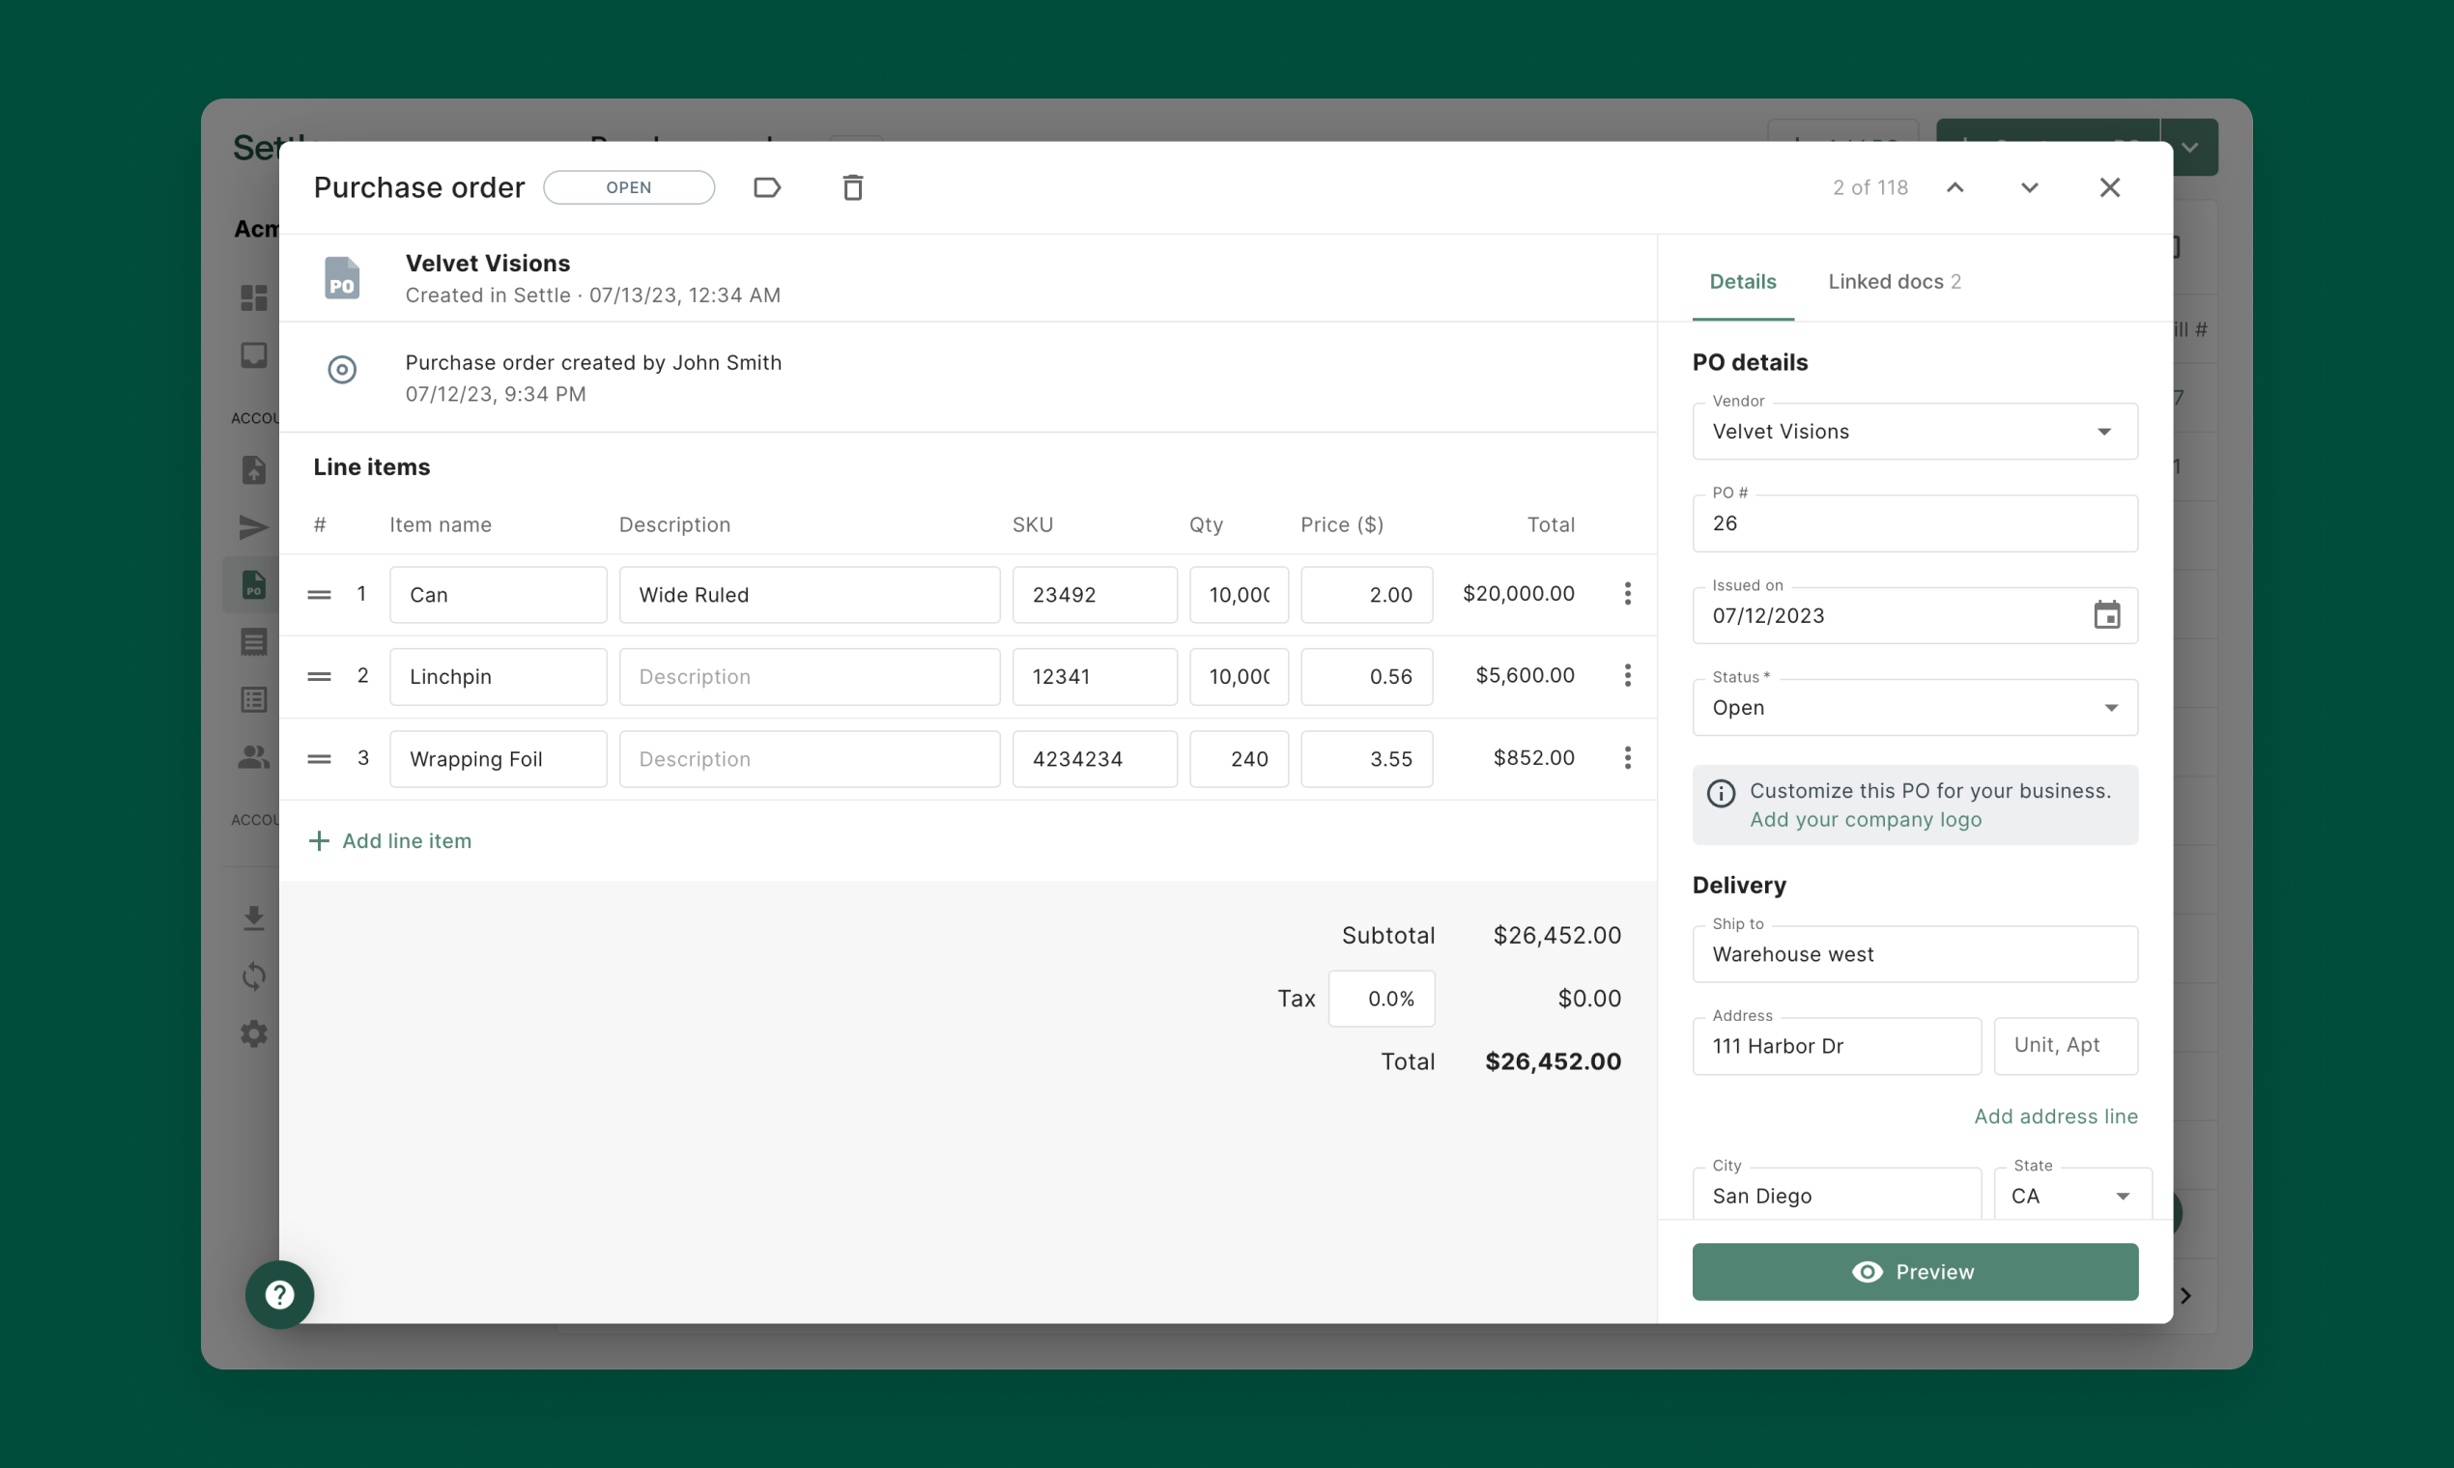
Task: Switch to the Linked docs tab
Action: 1894,282
